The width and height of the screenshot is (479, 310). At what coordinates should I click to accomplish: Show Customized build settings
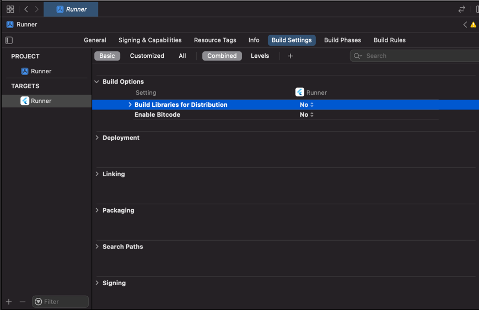point(147,56)
